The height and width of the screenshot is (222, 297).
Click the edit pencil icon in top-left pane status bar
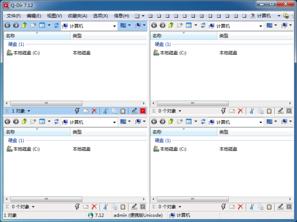134,111
